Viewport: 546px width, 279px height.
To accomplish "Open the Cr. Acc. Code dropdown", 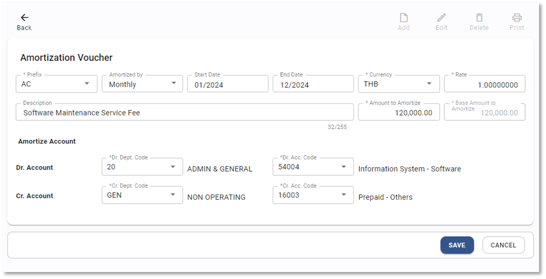I will coord(344,195).
